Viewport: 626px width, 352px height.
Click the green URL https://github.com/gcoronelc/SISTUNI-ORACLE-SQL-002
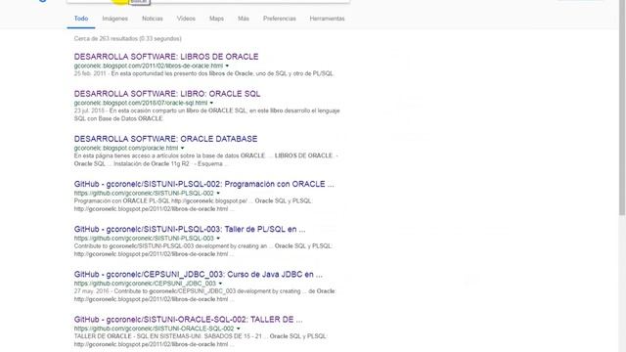155,329
